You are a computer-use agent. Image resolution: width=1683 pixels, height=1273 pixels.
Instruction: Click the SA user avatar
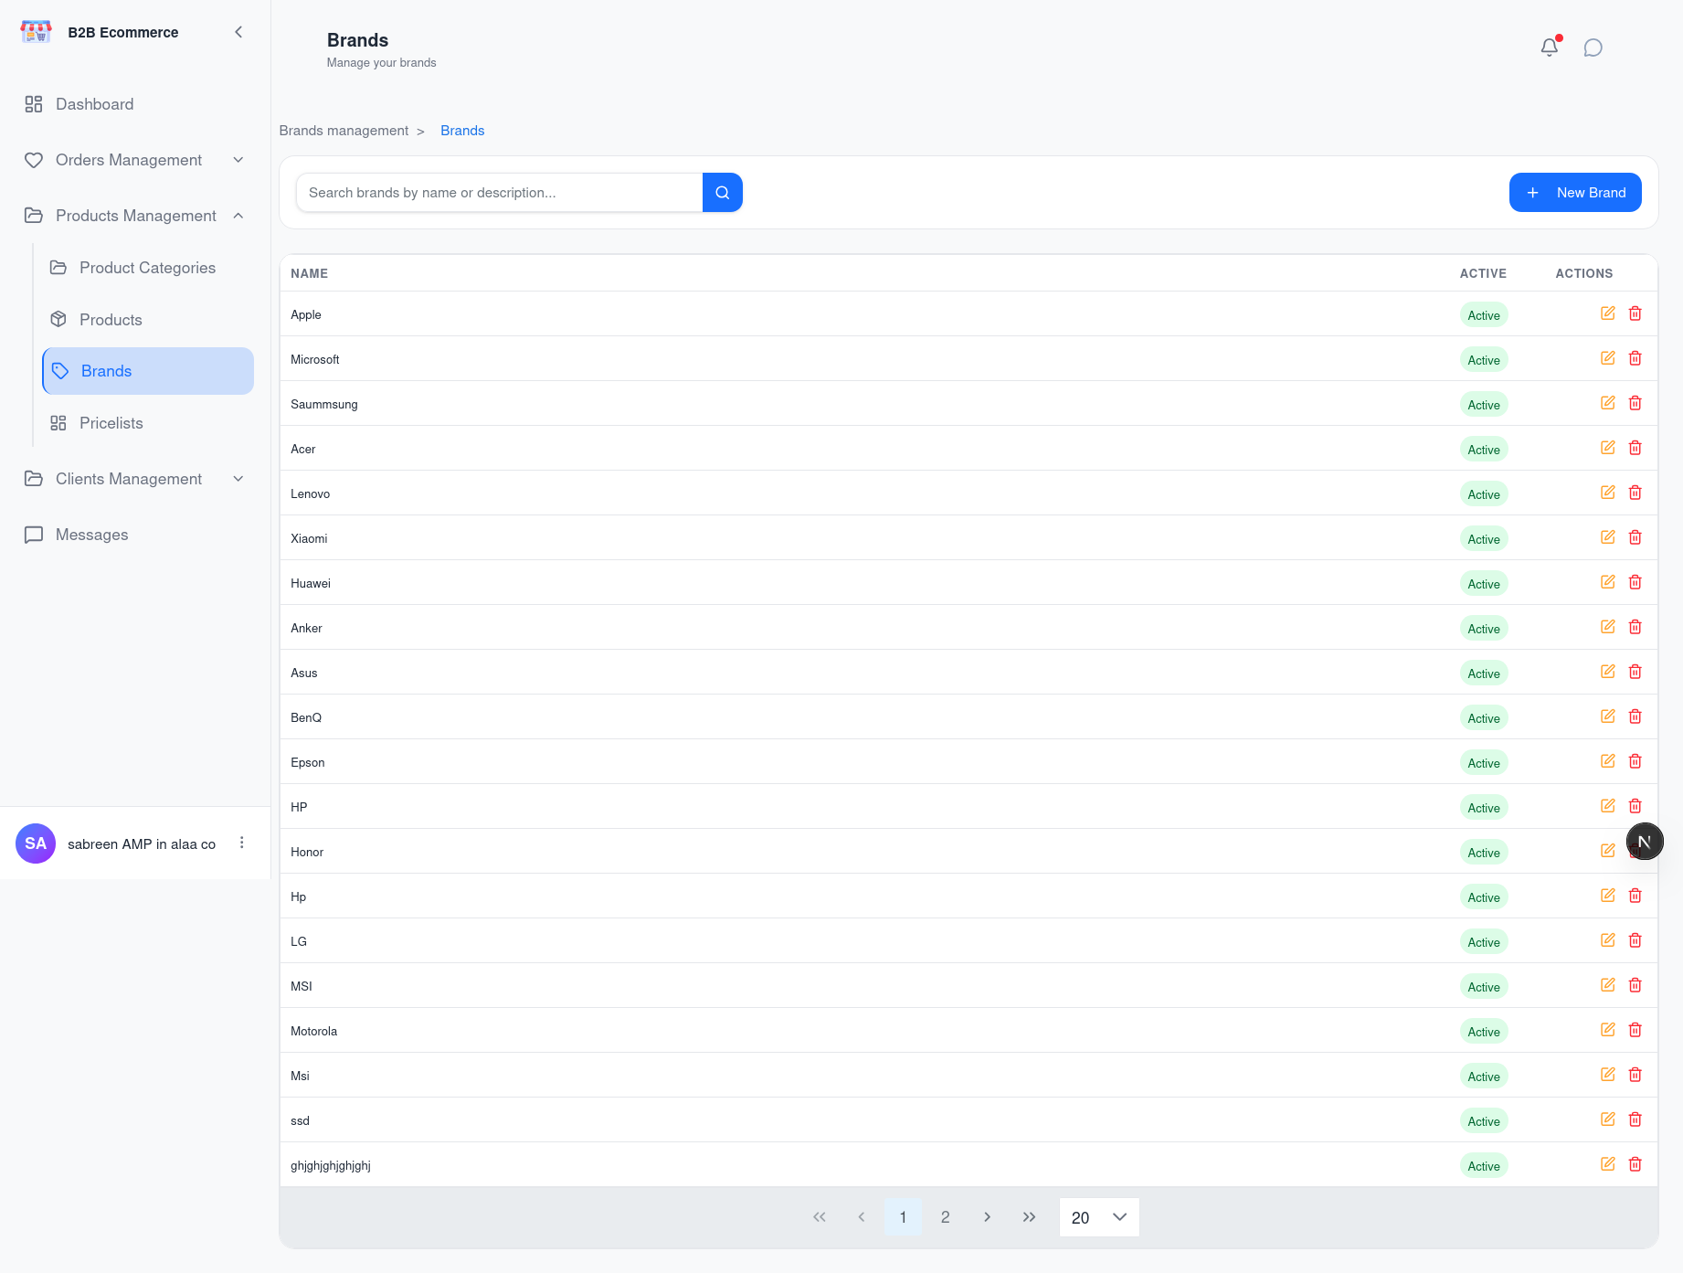(36, 843)
